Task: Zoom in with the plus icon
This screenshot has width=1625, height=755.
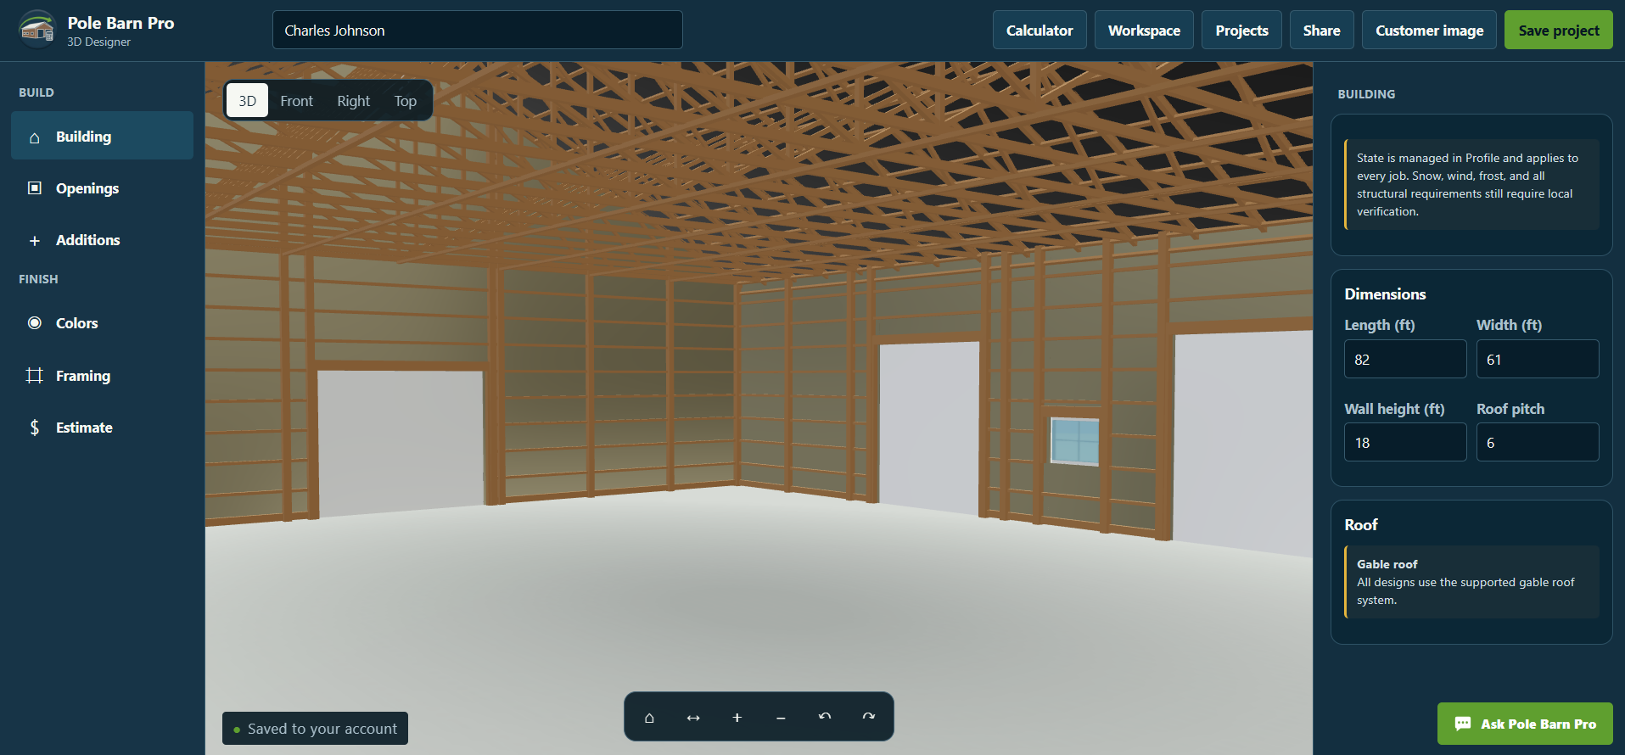Action: [x=737, y=718]
